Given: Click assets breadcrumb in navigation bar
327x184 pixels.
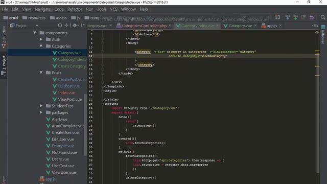Looking at the screenshot, I should [58, 18].
